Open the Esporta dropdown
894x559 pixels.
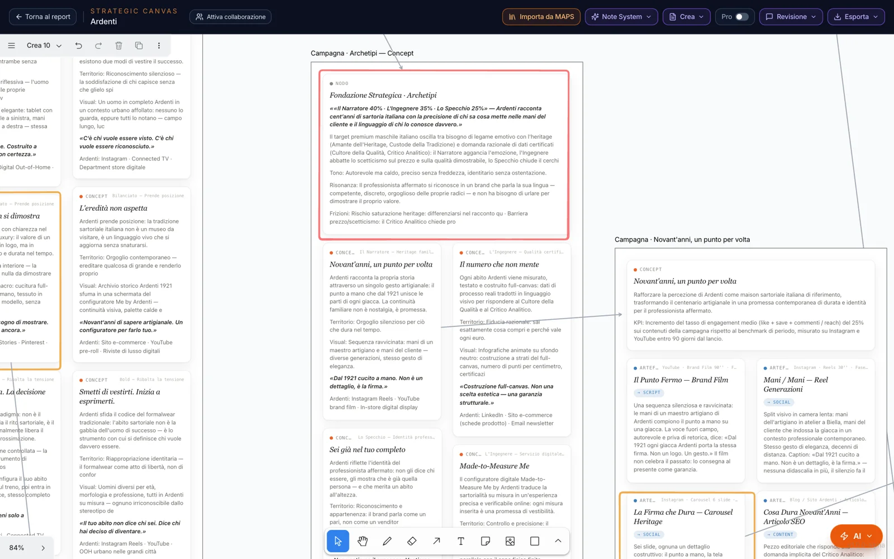[x=856, y=17]
